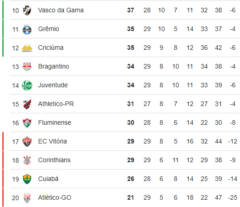Select the Athletico-PR team name

pyautogui.click(x=56, y=104)
